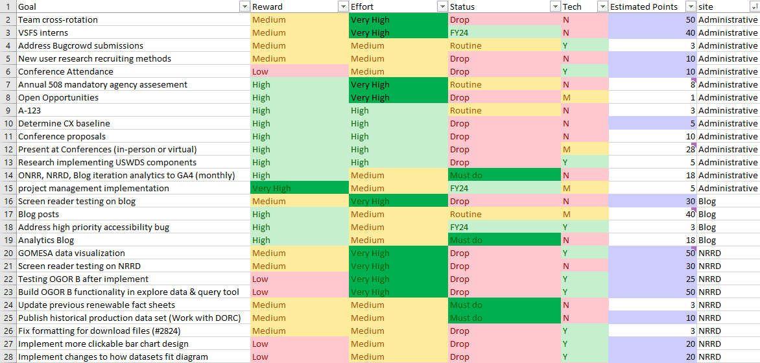The height and width of the screenshot is (363, 760).
Task: Click the Tech cell for Open Opportunities
Action: pos(584,97)
